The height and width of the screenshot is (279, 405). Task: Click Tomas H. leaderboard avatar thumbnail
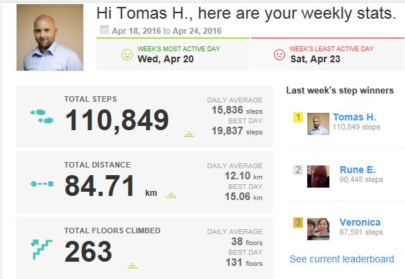pyautogui.click(x=318, y=124)
